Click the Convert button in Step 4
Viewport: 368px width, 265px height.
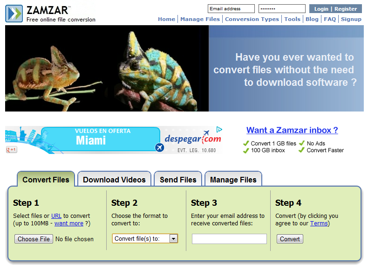pyautogui.click(x=290, y=239)
